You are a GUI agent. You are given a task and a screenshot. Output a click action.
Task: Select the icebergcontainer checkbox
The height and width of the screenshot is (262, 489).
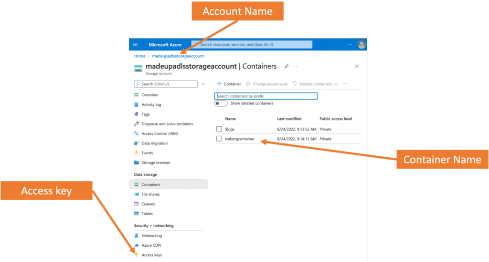click(219, 139)
